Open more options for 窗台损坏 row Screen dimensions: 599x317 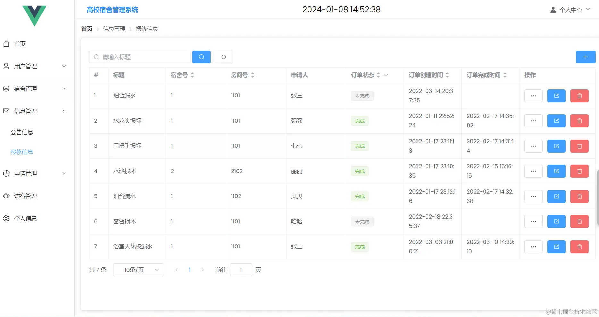[533, 221]
